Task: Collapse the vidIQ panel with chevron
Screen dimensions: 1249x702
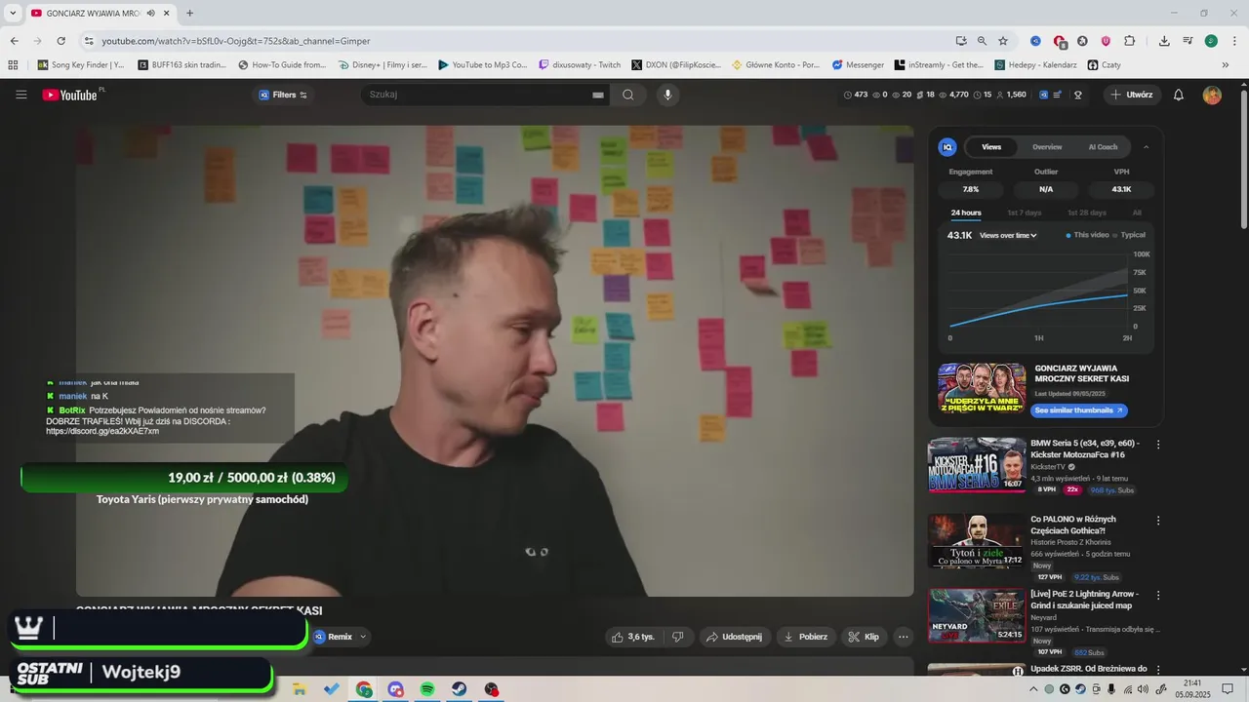Action: click(x=1147, y=147)
